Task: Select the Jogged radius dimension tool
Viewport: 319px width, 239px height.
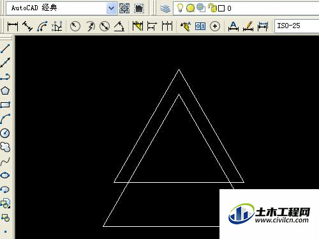Action: tap(91, 26)
